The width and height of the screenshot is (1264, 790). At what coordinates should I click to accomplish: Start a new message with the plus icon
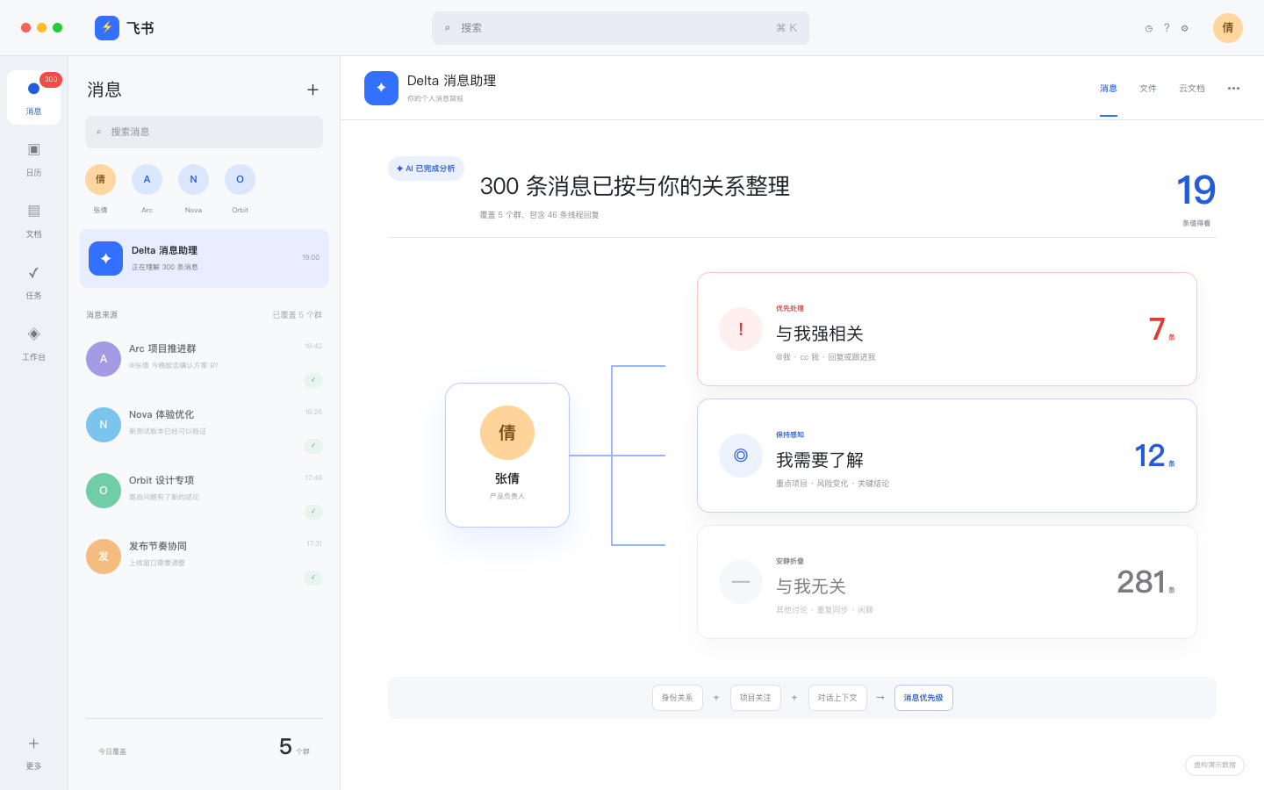pyautogui.click(x=312, y=90)
